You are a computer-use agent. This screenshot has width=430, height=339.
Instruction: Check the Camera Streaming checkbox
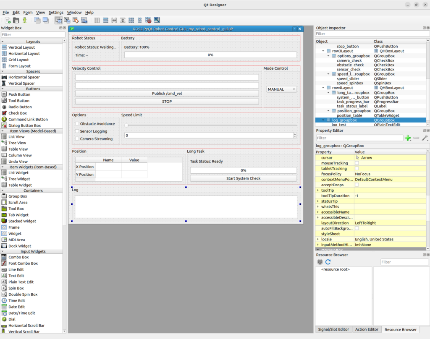pos(77,139)
